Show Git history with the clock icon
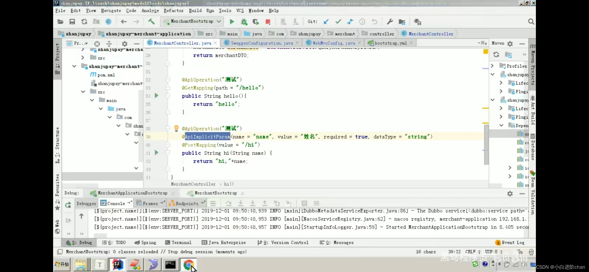This screenshot has height=272, width=589. click(362, 22)
